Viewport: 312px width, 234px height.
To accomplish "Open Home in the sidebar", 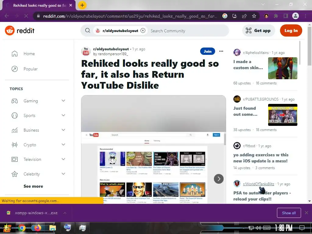I will click(29, 54).
